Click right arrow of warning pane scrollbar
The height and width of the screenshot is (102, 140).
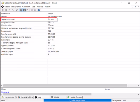[138, 94]
